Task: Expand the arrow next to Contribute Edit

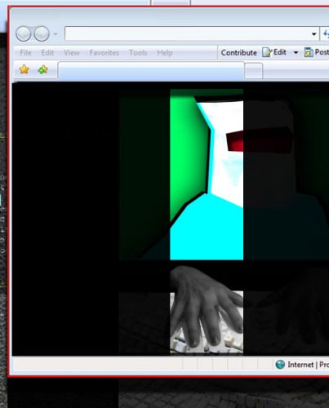Action: [x=296, y=52]
